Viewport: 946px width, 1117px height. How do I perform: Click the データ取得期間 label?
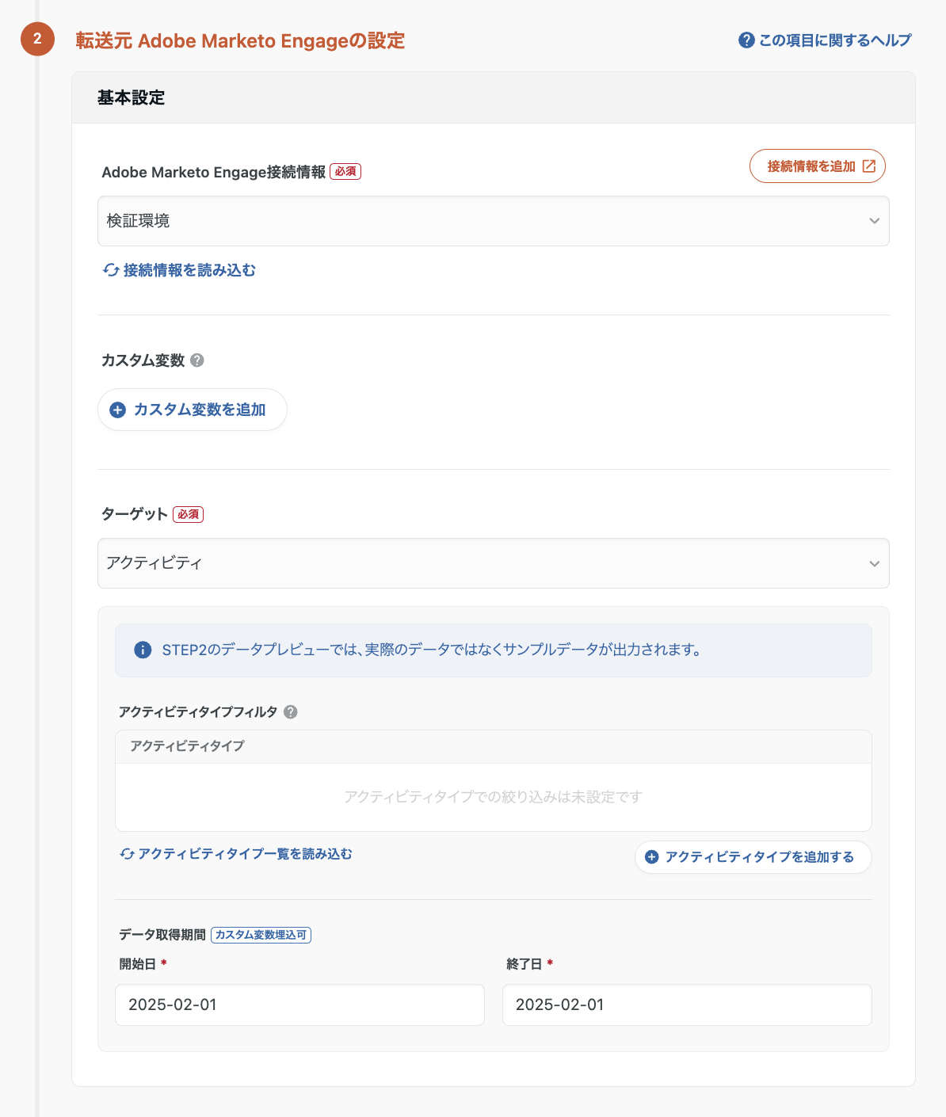162,935
